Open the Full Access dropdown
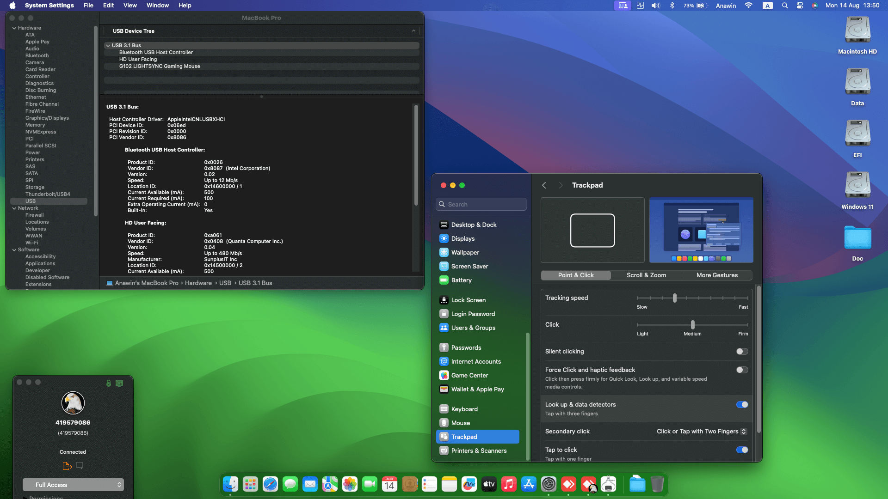 point(73,485)
